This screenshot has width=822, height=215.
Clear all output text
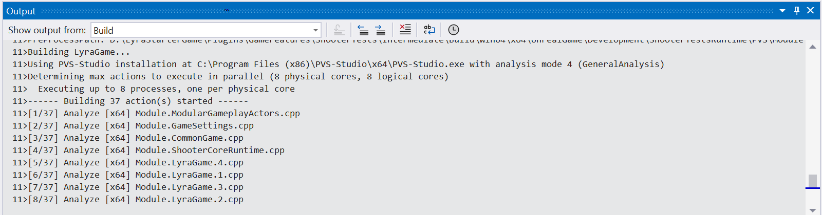tap(405, 30)
